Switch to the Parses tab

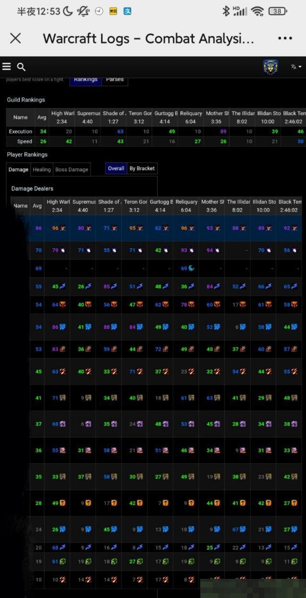(115, 79)
